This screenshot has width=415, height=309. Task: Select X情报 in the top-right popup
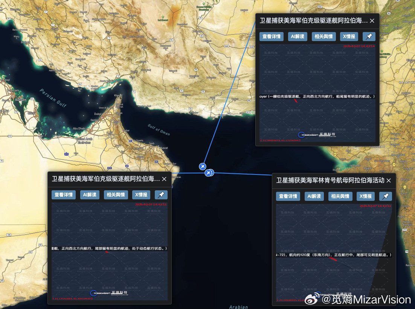coord(349,37)
